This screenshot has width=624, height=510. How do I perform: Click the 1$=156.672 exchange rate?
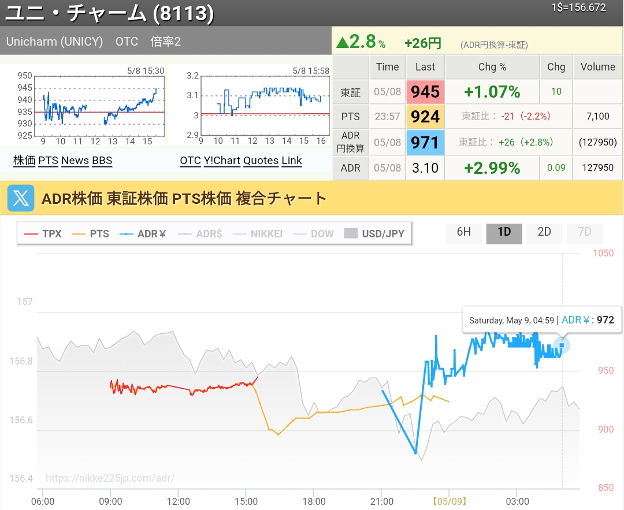[578, 8]
